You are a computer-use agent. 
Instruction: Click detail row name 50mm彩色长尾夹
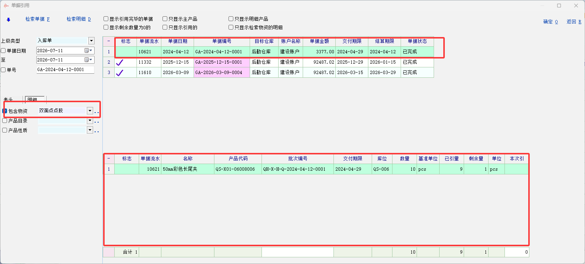coord(188,169)
